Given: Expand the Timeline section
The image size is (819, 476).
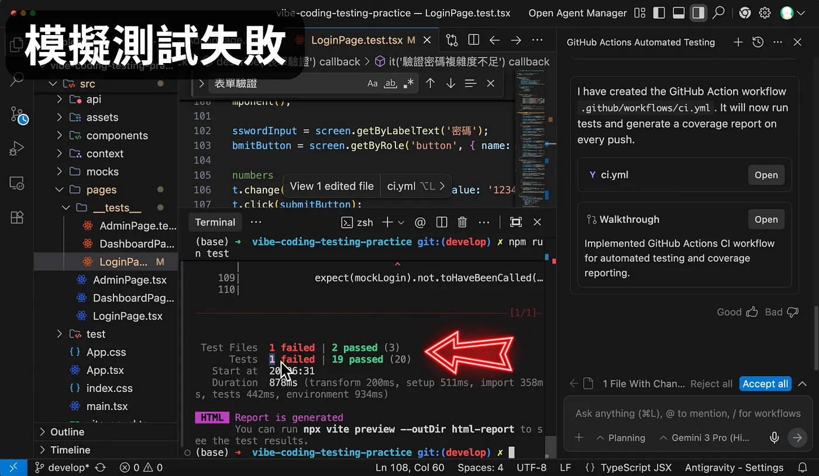Looking at the screenshot, I should [106, 450].
